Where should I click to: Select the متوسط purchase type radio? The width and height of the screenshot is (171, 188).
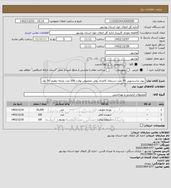pos(128,70)
